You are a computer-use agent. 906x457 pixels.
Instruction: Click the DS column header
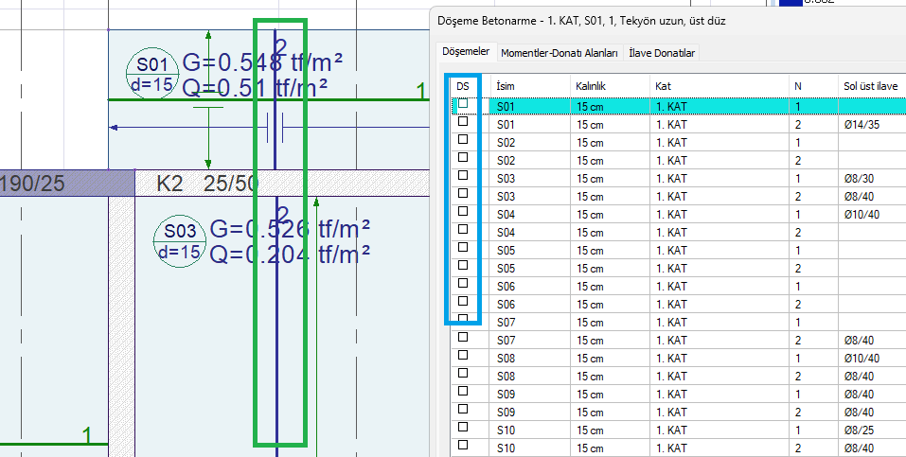pos(463,87)
